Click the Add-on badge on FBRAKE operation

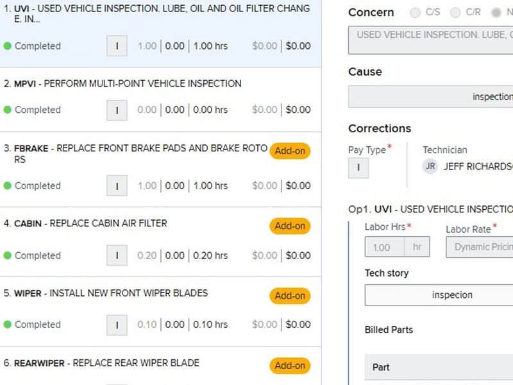pos(290,151)
